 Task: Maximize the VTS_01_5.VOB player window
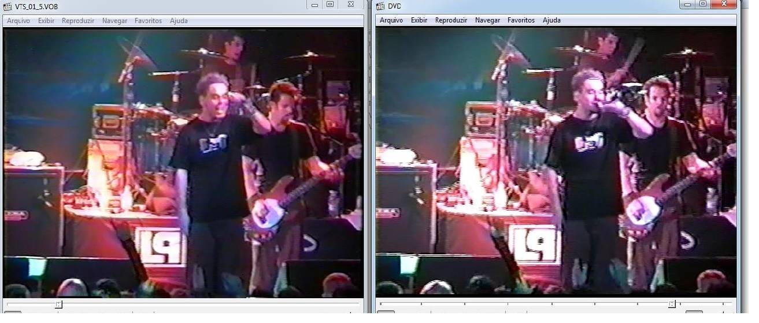[x=330, y=5]
